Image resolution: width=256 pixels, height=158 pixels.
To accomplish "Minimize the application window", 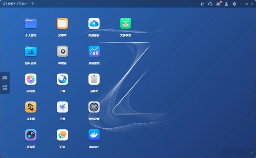I will [241, 4].
